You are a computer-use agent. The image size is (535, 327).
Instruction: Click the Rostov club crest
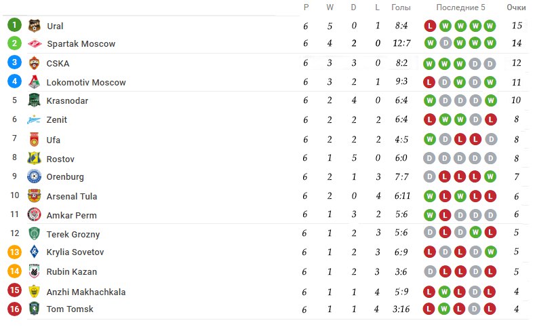(x=34, y=158)
